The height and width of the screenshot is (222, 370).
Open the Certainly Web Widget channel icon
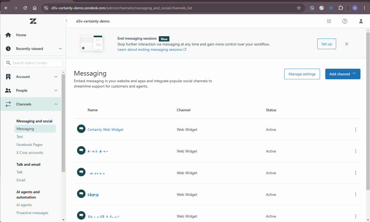pyautogui.click(x=81, y=129)
